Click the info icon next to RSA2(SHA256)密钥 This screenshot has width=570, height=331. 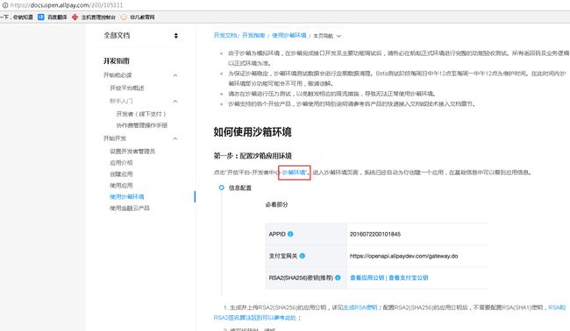338,278
